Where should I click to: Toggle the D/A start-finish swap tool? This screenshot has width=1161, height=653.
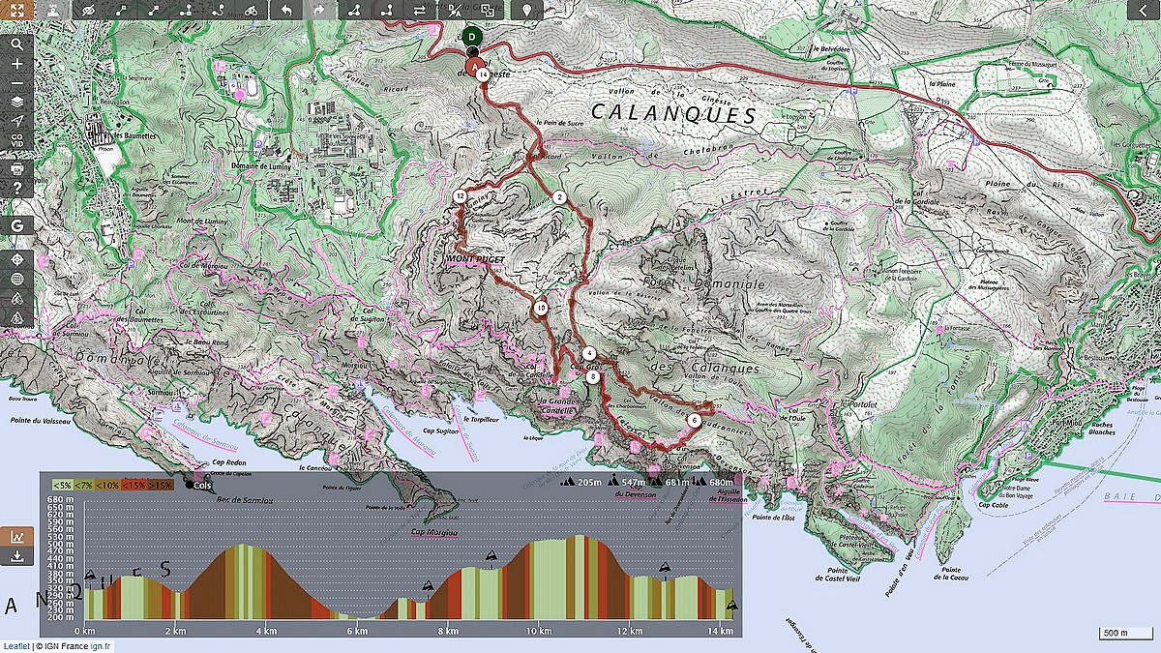point(454,11)
